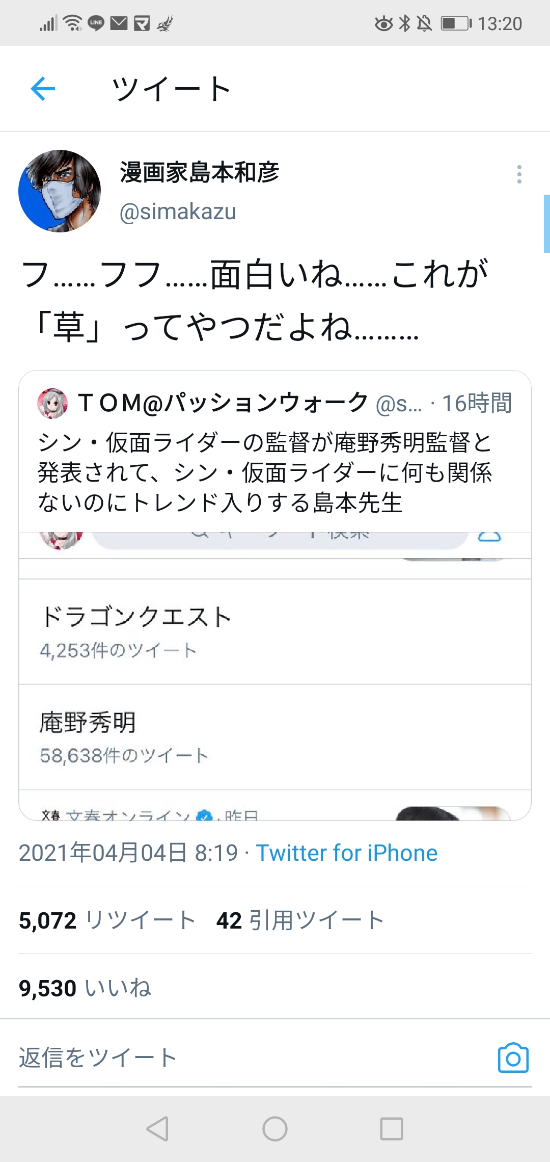The height and width of the screenshot is (1162, 550).
Task: Tap the TOM@パッションウォーク quoted avatar
Action: (52, 403)
